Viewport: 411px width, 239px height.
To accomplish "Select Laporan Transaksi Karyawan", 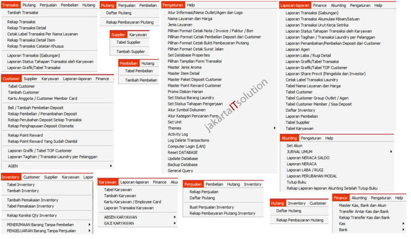I will (x=128, y=208).
